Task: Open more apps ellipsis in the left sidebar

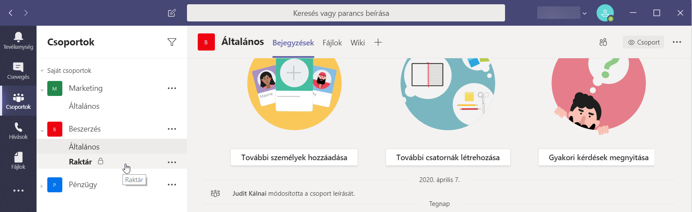Action: click(18, 191)
